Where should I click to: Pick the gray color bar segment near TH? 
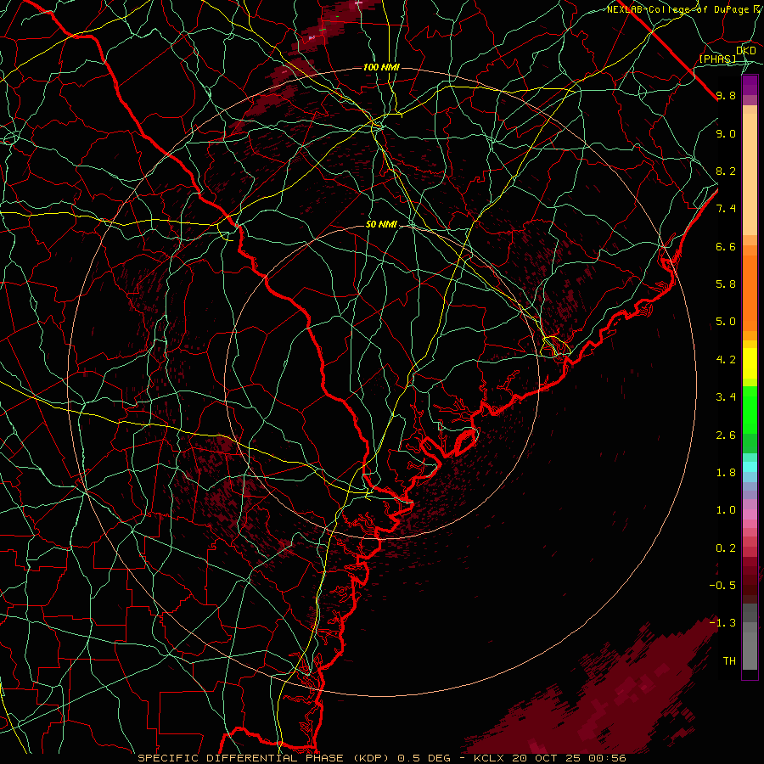click(750, 650)
